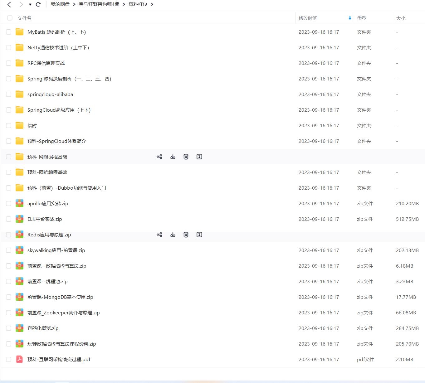
Task: Click 前置课--数据结构与算法.zip archive icon
Action: click(20, 266)
